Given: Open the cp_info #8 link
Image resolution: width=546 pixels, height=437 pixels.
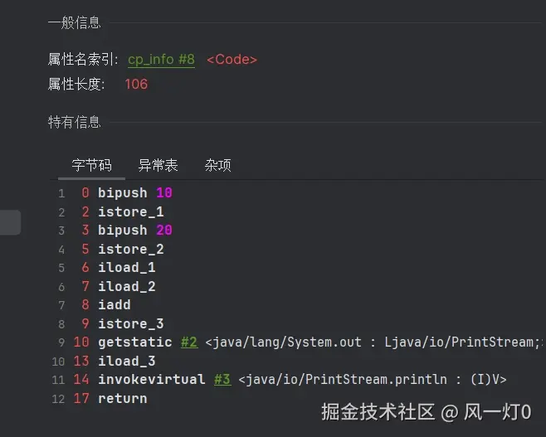Looking at the screenshot, I should [161, 60].
